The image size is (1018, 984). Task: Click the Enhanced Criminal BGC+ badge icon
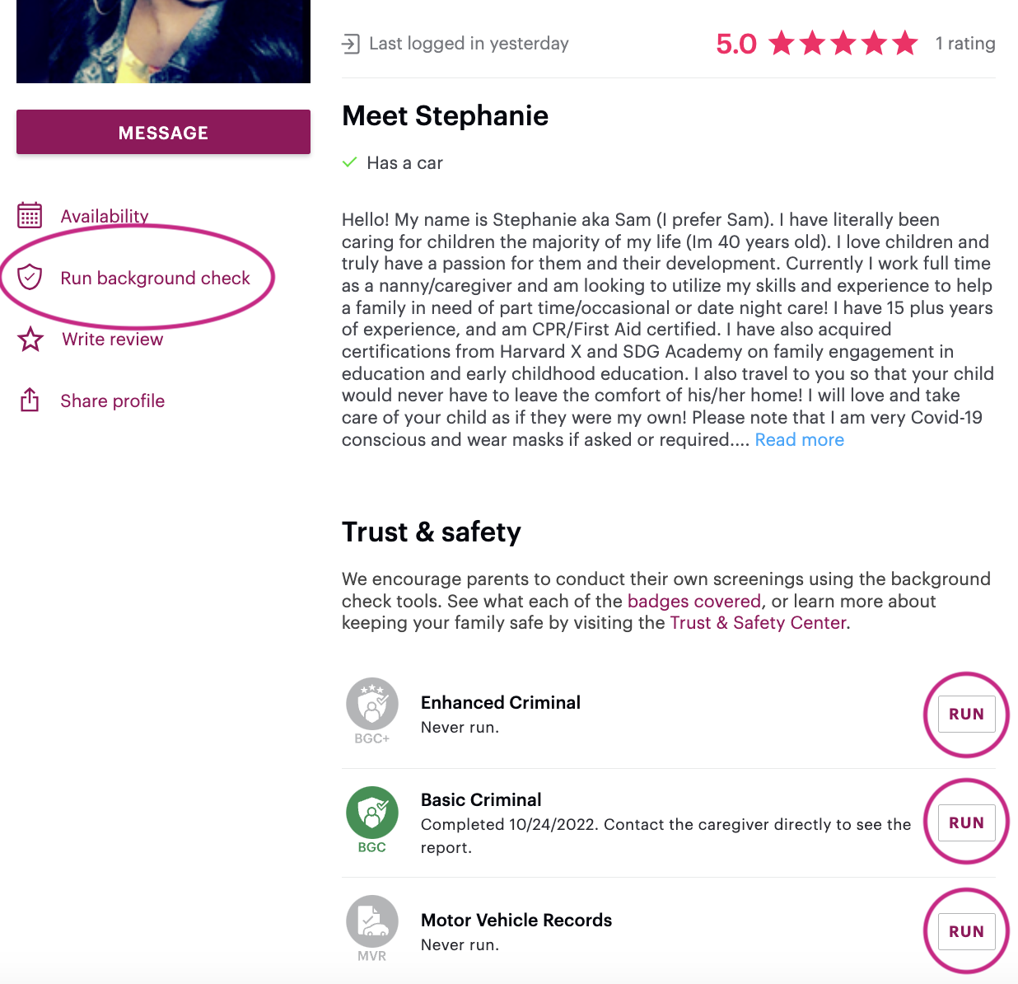tap(372, 705)
